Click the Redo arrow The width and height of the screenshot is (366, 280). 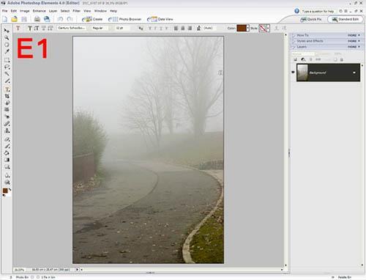70,19
